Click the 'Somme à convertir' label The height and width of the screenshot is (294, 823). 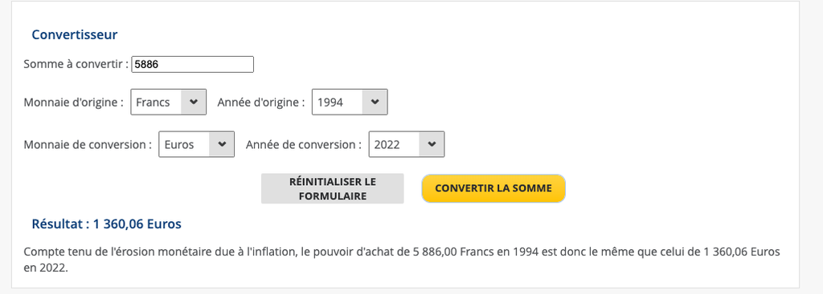click(x=76, y=64)
